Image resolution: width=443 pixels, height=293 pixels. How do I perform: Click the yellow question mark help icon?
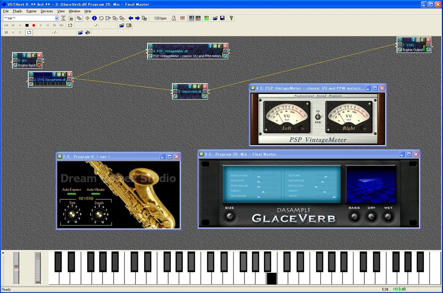pos(231,18)
